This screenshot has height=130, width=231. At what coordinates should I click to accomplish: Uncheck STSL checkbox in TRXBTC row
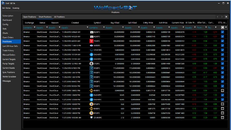coord(223,41)
